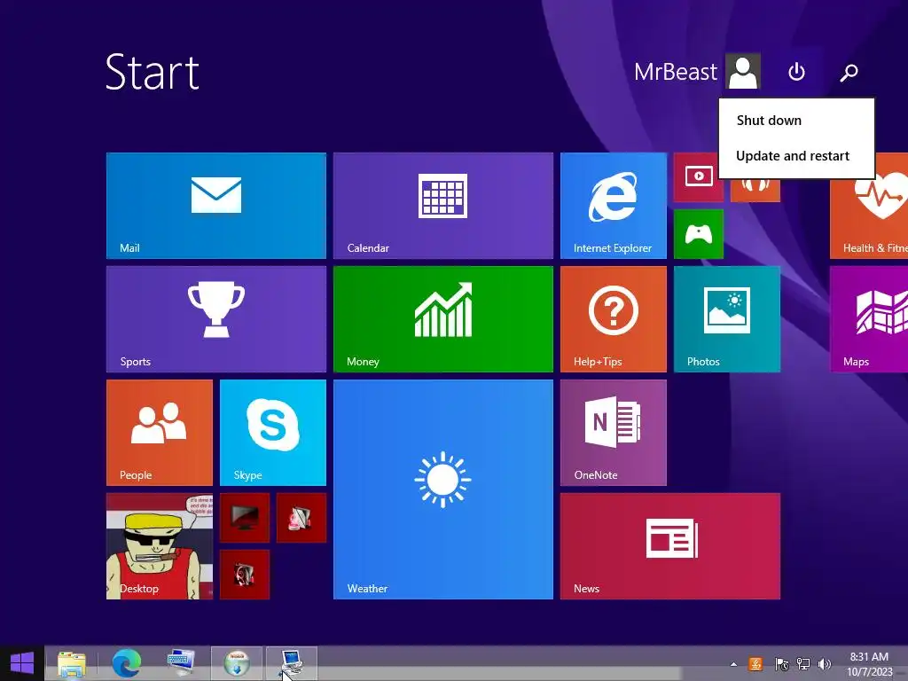Open the small red monitor tile

[x=245, y=518]
